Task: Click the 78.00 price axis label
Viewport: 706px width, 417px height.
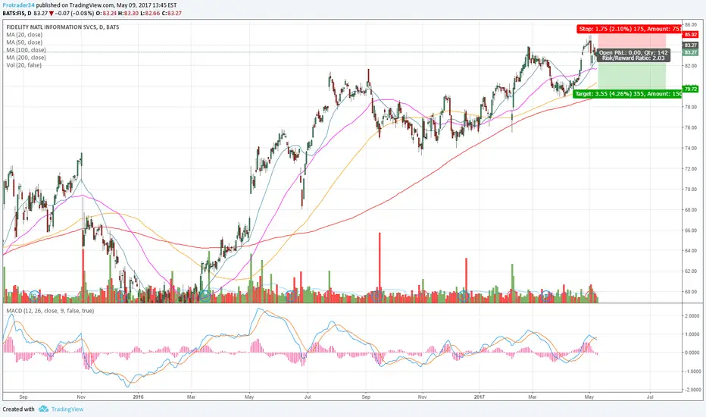Action: pos(690,107)
